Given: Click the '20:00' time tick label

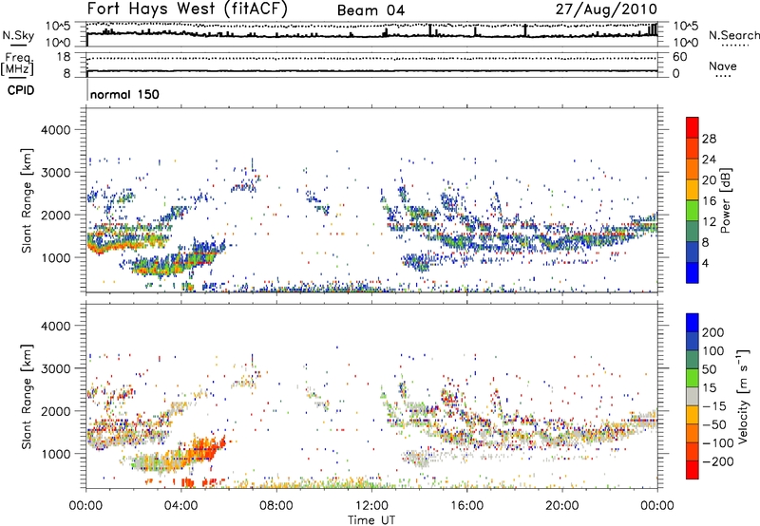Looking at the screenshot, I should pyautogui.click(x=562, y=506).
